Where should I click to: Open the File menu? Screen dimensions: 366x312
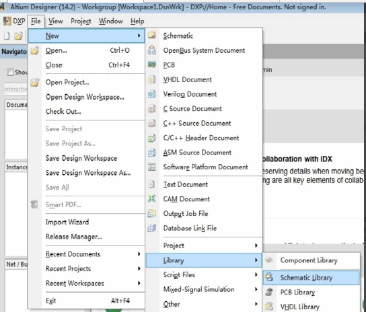(36, 22)
